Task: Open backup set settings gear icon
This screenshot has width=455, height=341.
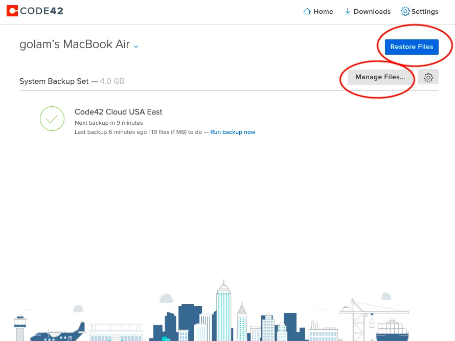Action: coord(428,77)
